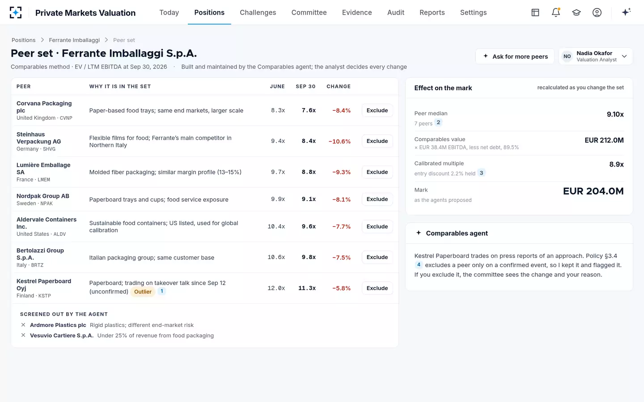644x402 pixels.
Task: Exclude Steinhaus Verpackung AG peer
Action: (377, 141)
